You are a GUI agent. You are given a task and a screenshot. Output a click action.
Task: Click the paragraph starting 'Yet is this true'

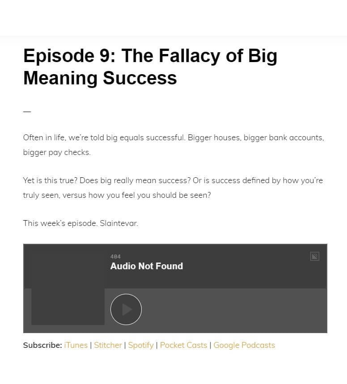pyautogui.click(x=173, y=188)
